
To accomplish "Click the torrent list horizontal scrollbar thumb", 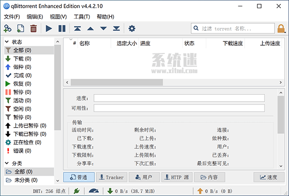I will (117, 82).
